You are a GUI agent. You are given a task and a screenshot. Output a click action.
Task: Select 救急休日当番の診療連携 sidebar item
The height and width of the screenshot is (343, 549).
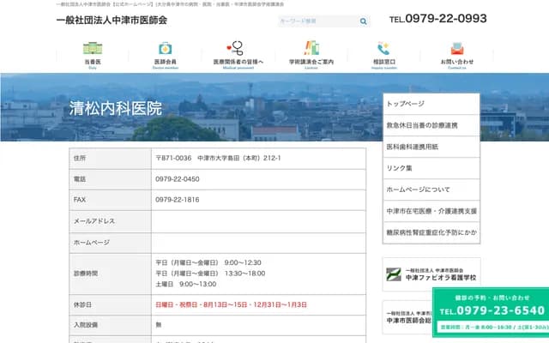point(431,125)
